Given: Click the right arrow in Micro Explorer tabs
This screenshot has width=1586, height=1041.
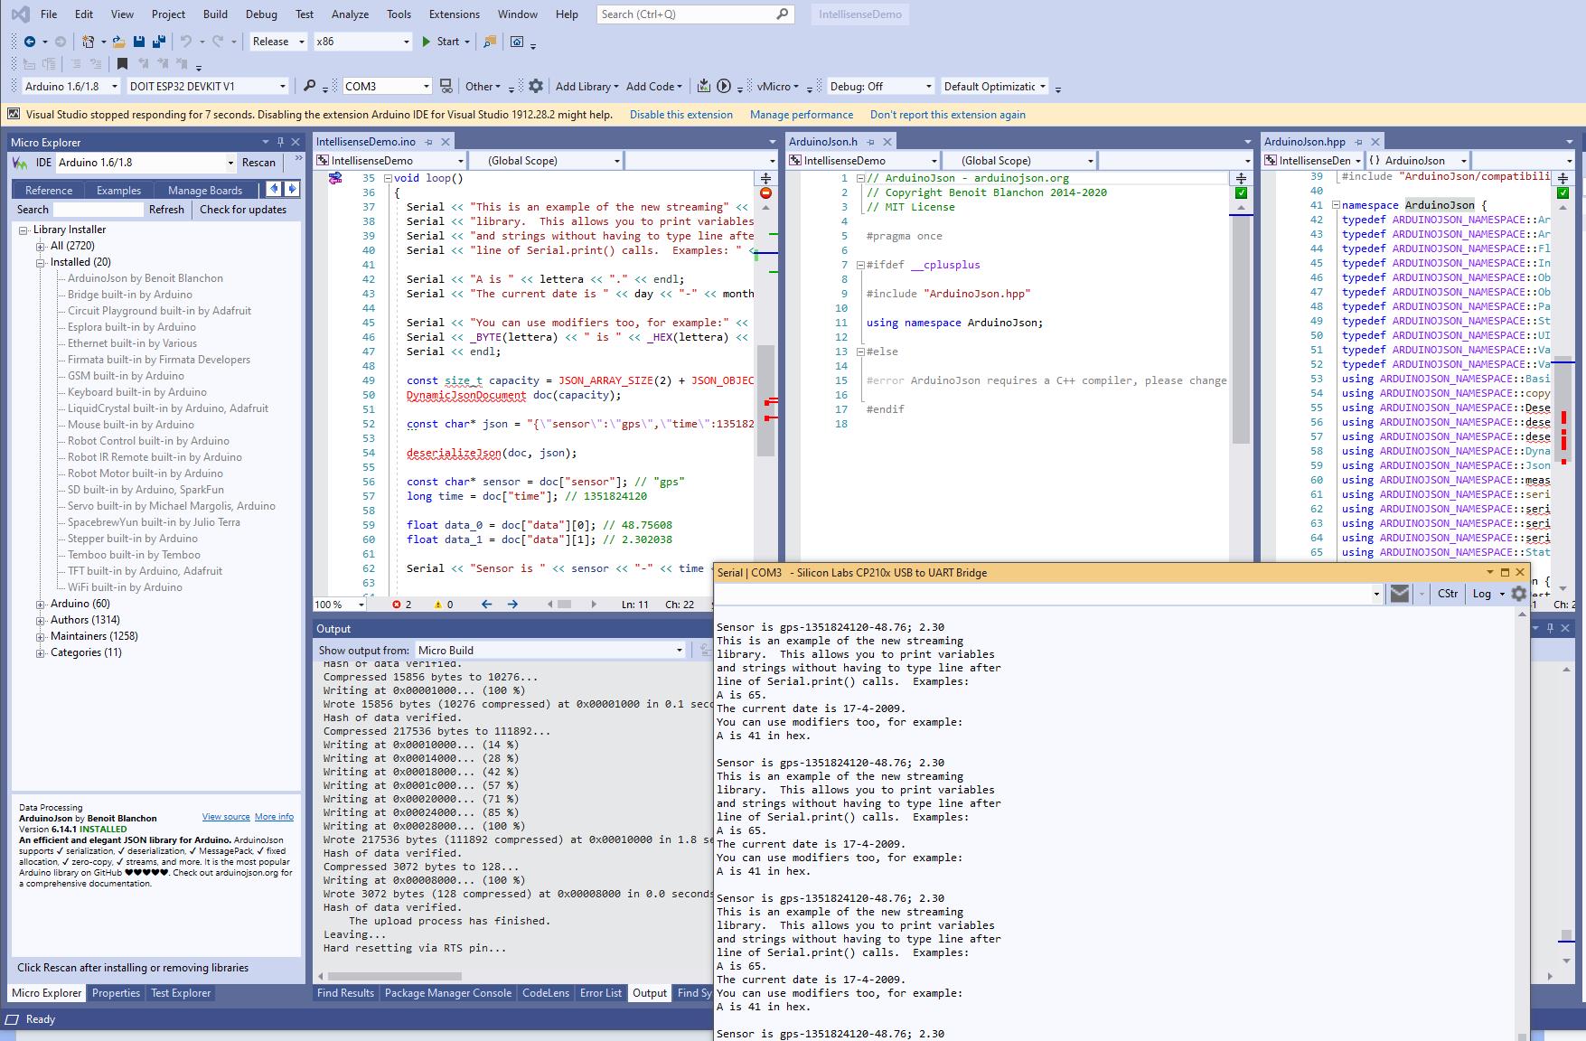Looking at the screenshot, I should pyautogui.click(x=292, y=189).
